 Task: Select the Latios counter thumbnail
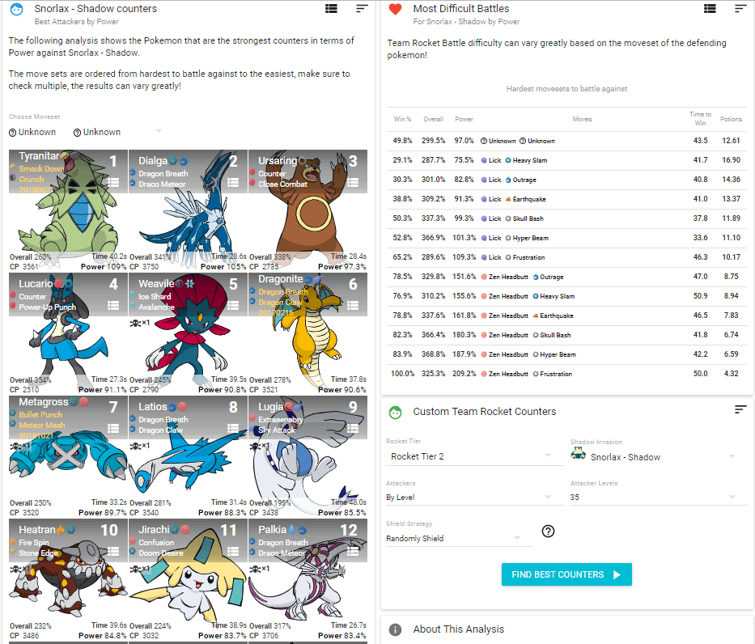(188, 456)
